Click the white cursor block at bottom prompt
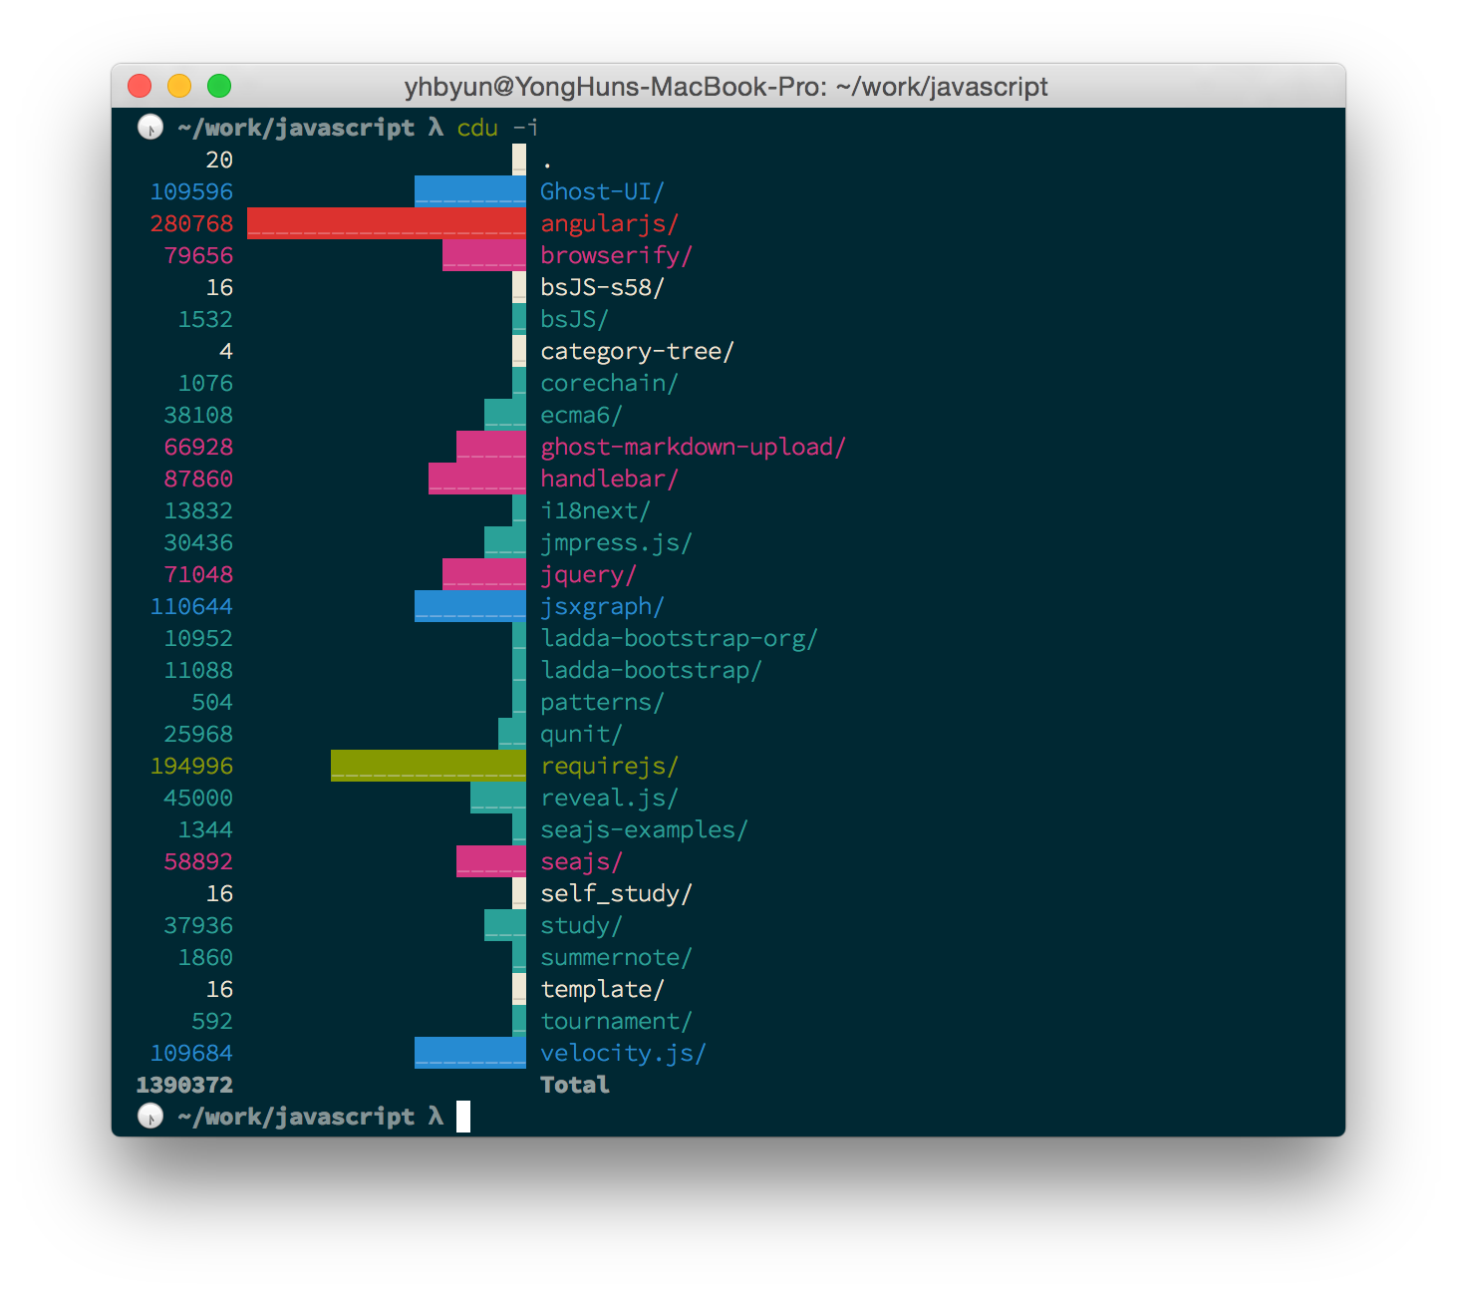This screenshot has height=1296, width=1457. (463, 1117)
